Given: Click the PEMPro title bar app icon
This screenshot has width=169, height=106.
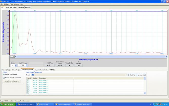Looking at the screenshot, I should pyautogui.click(x=1, y=2).
